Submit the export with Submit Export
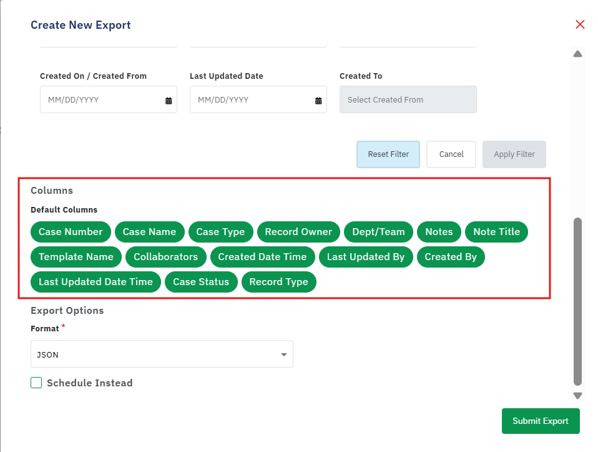The width and height of the screenshot is (598, 452). click(x=541, y=421)
